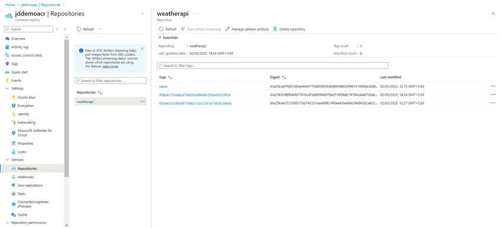Open more options beside weatherapi title
Viewport: 502px width, 228px height.
(x=197, y=14)
